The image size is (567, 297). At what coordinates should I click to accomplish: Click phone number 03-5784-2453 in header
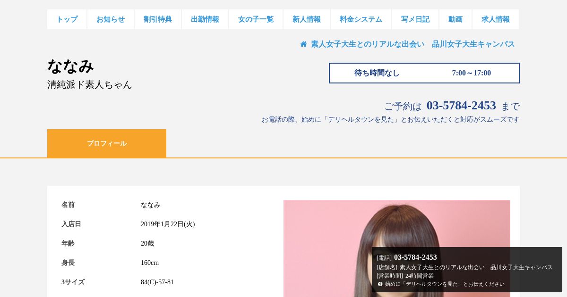pyautogui.click(x=461, y=105)
